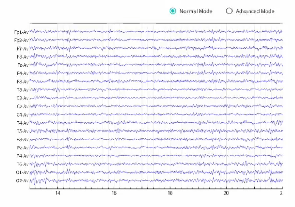Jump to the 16 second time marker
The image size is (295, 207).
[x=114, y=193]
